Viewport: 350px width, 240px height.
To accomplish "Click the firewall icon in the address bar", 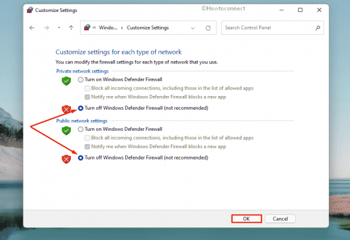I will 87,28.
